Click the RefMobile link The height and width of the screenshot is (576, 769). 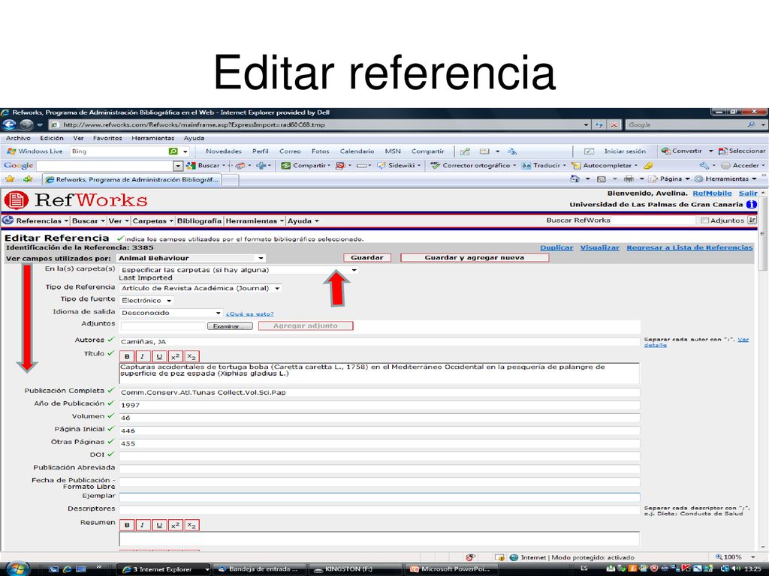pyautogui.click(x=712, y=193)
